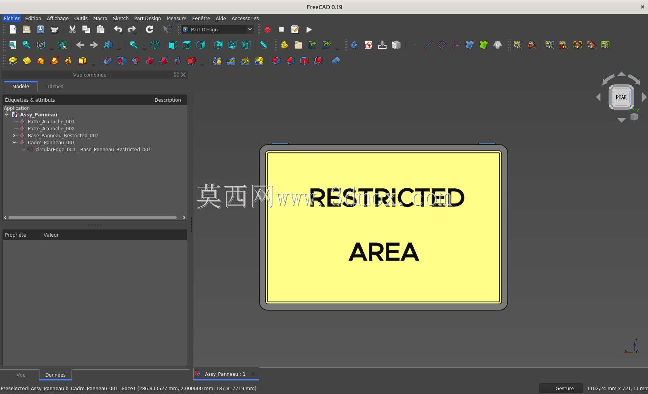Collapse the Assy_Panneau tree node
The width and height of the screenshot is (648, 394).
[7, 114]
